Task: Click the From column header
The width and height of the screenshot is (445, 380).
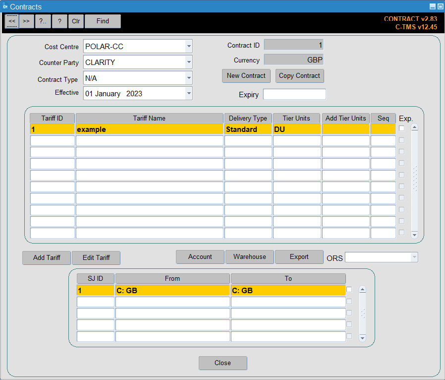Action: [x=172, y=278]
